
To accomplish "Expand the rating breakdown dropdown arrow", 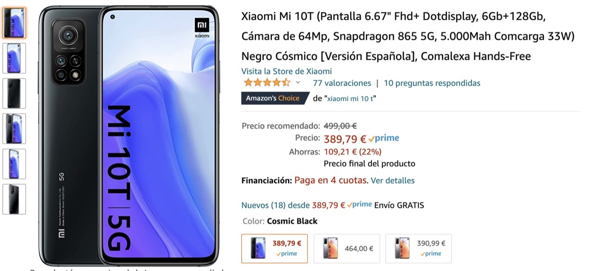I will coord(298,83).
